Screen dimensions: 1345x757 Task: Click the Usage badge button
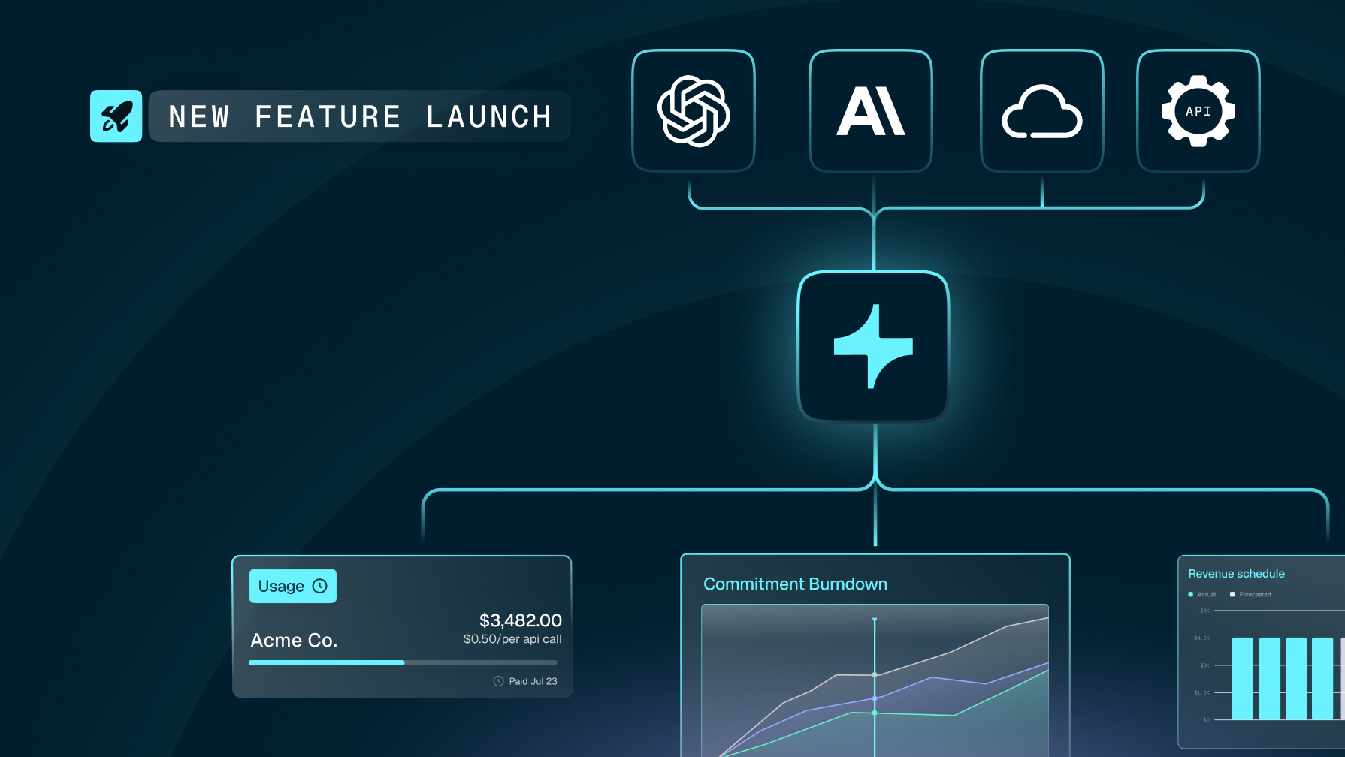293,586
